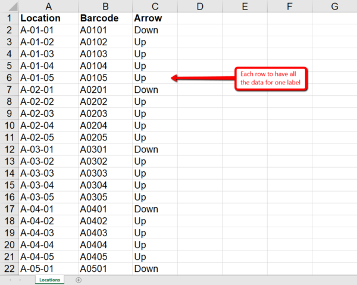Select column G header
Image resolution: width=357 pixels, height=285 pixels.
[334, 6]
